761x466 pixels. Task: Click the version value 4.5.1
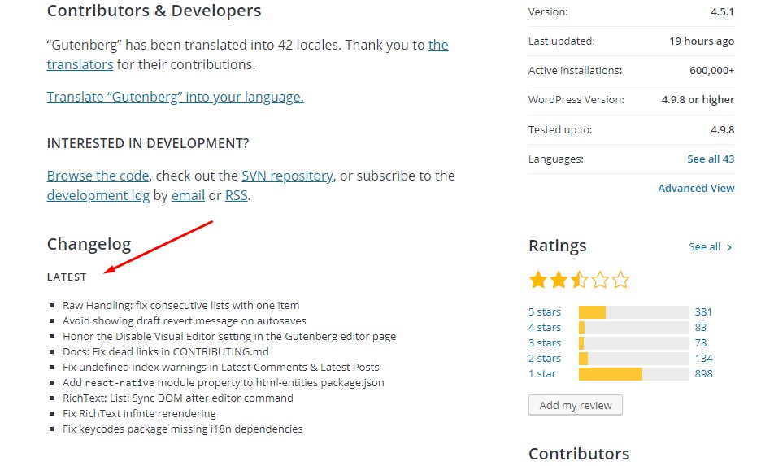[x=722, y=11]
